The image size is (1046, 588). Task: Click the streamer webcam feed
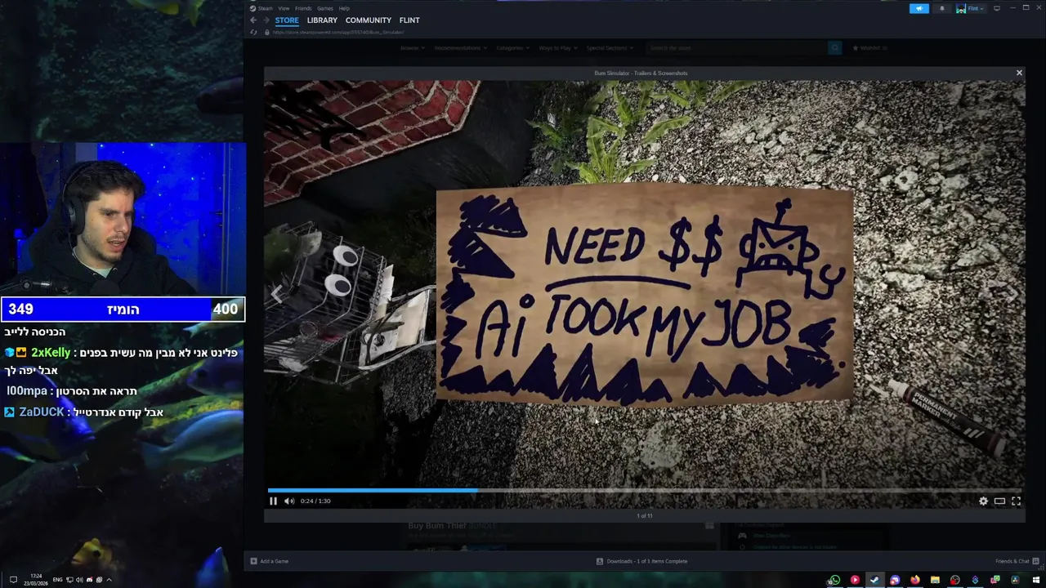[123, 220]
